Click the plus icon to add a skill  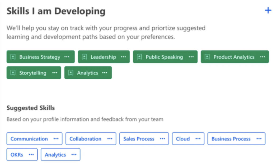point(268,11)
